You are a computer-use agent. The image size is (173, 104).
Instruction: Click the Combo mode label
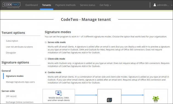[x=54, y=72]
